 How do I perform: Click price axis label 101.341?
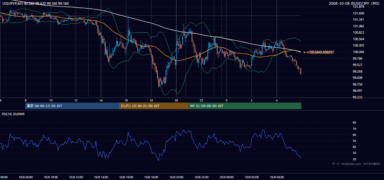tap(359, 20)
